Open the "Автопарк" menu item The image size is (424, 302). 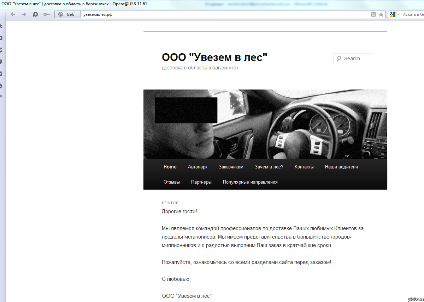(198, 167)
